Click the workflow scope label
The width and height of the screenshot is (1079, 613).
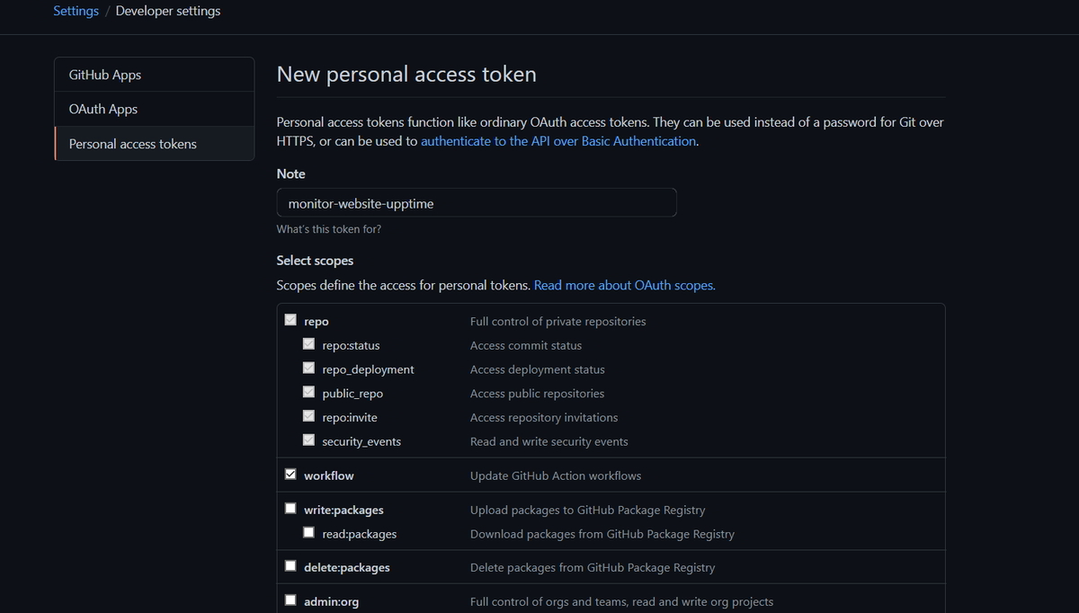329,475
